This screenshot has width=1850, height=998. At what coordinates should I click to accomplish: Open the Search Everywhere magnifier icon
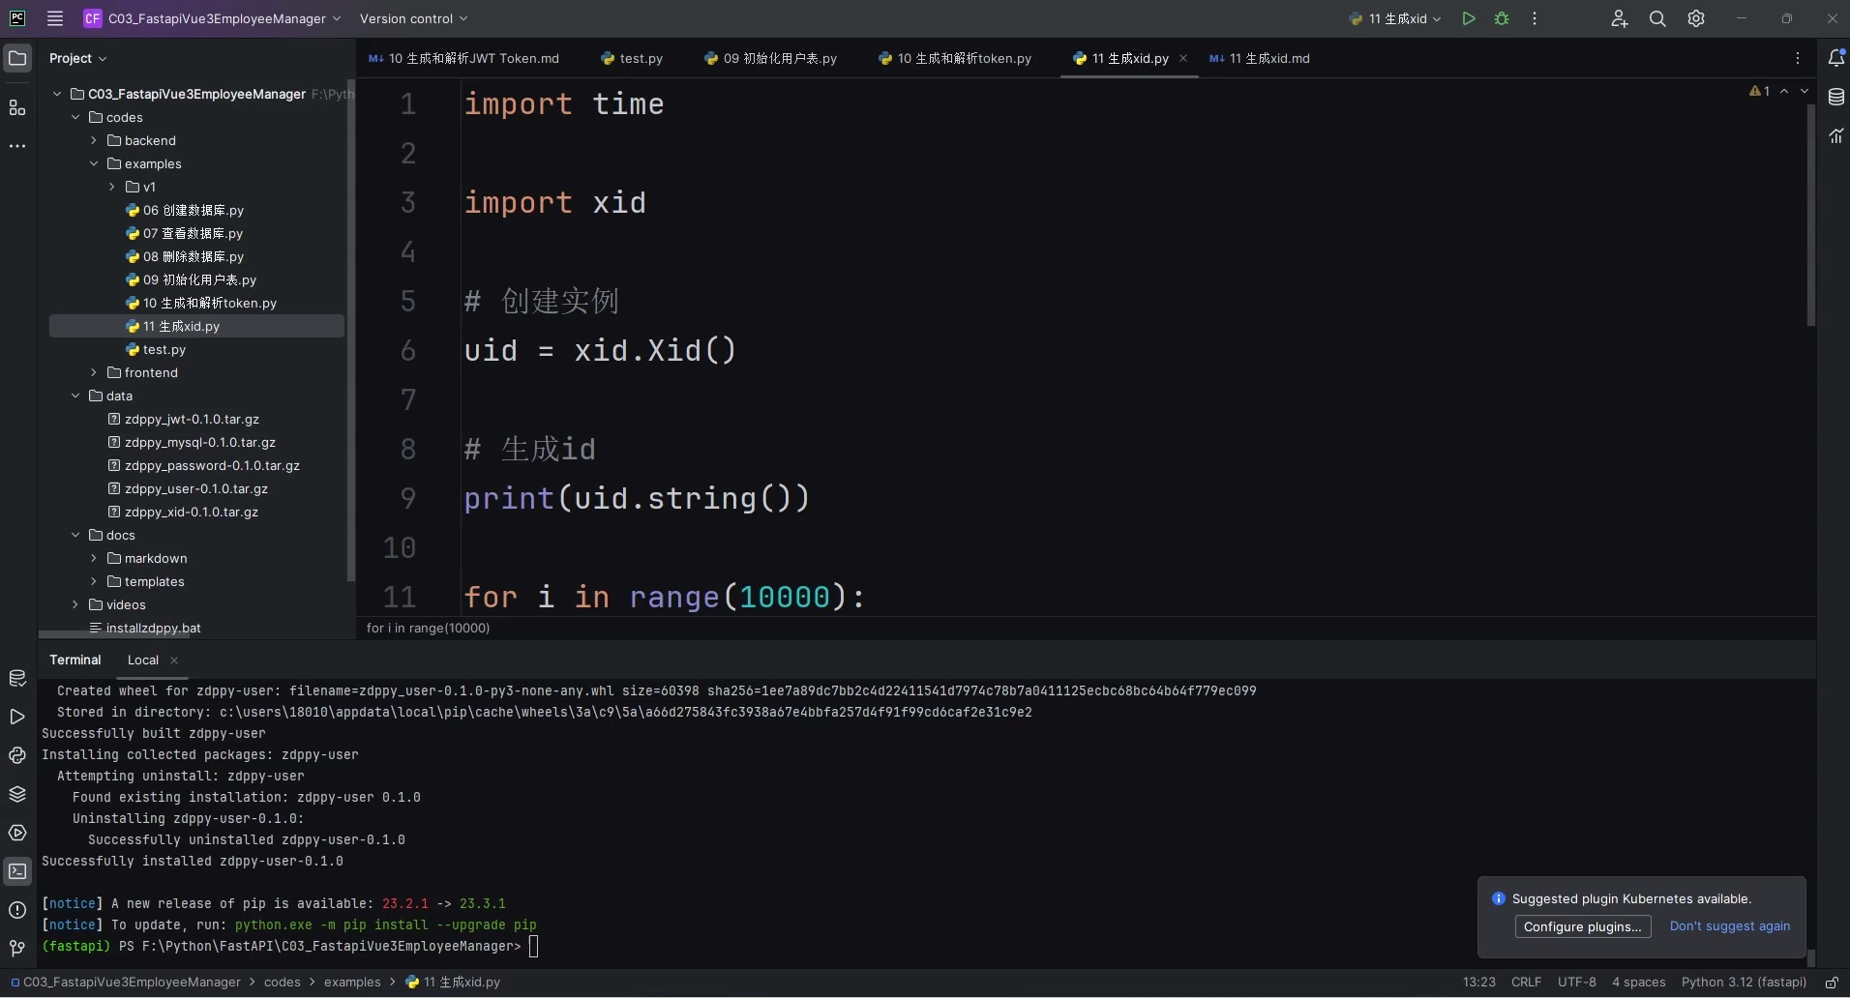pyautogui.click(x=1657, y=18)
